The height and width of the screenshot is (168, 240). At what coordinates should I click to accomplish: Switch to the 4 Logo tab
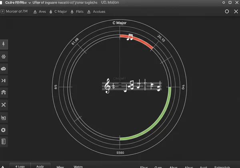[20, 166]
